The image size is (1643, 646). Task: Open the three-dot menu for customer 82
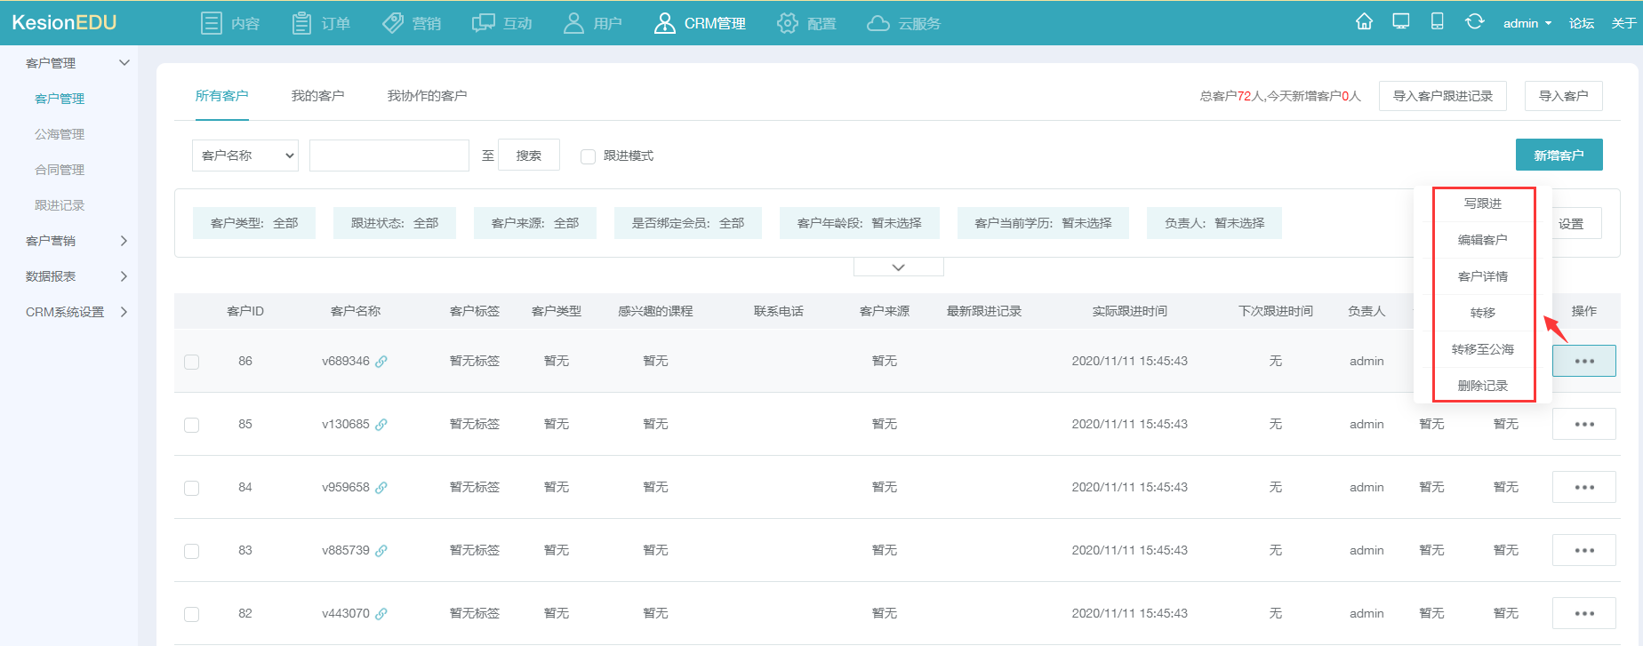click(1584, 613)
